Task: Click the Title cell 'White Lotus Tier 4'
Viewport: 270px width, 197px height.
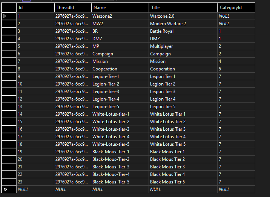Action: pyautogui.click(x=183, y=137)
